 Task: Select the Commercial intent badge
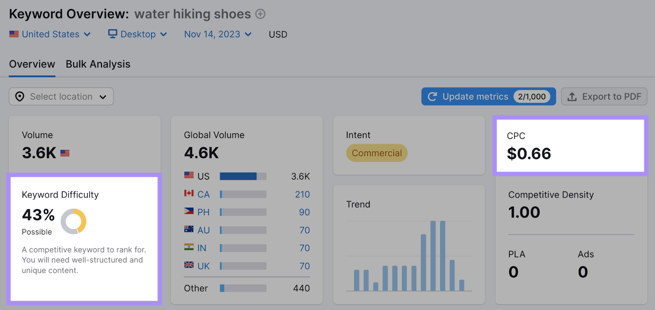click(377, 153)
